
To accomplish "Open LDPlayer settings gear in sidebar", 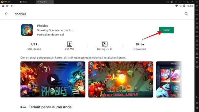I will [x=197, y=6].
